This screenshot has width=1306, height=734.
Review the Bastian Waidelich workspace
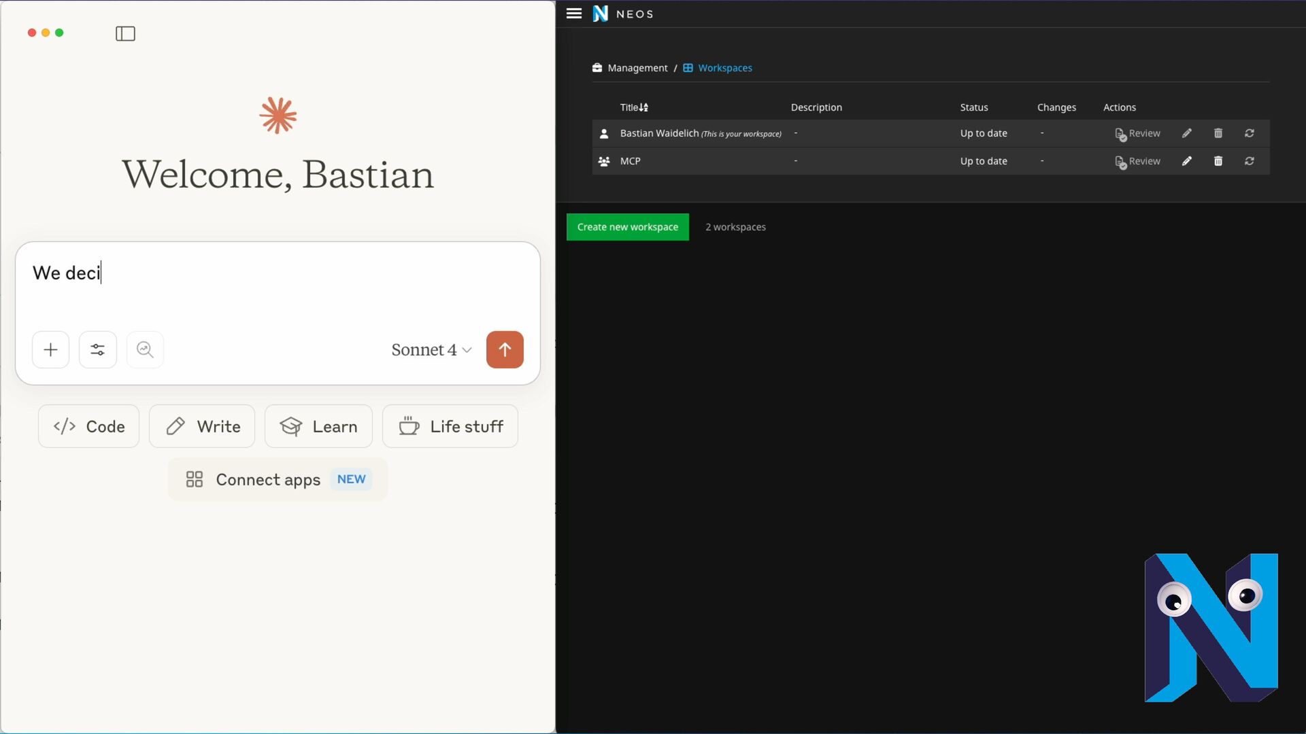click(1137, 134)
